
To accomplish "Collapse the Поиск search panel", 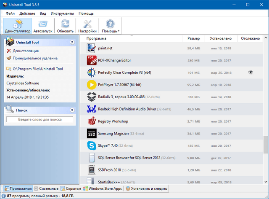I will [72, 110].
